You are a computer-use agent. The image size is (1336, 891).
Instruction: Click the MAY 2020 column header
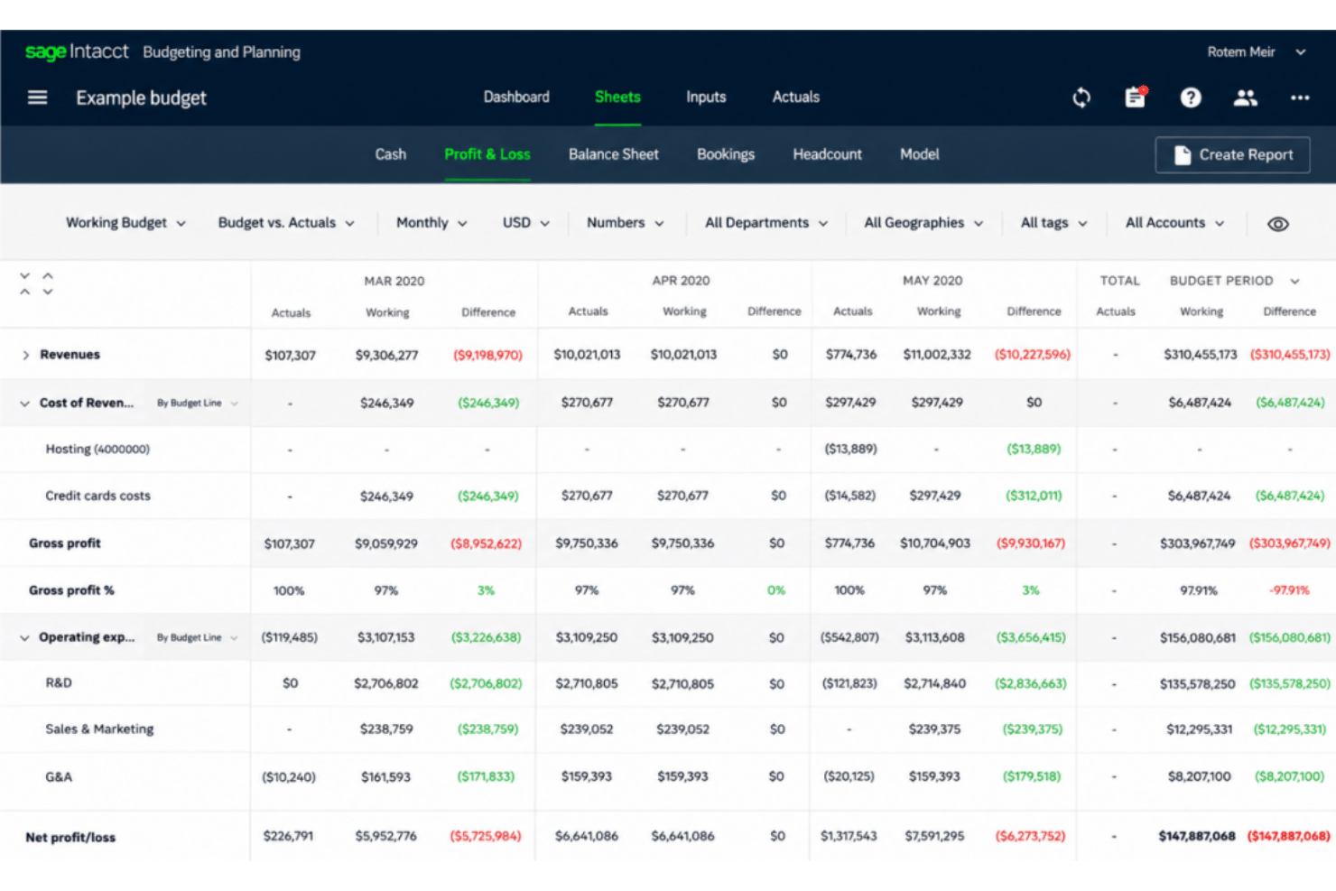[x=932, y=281]
